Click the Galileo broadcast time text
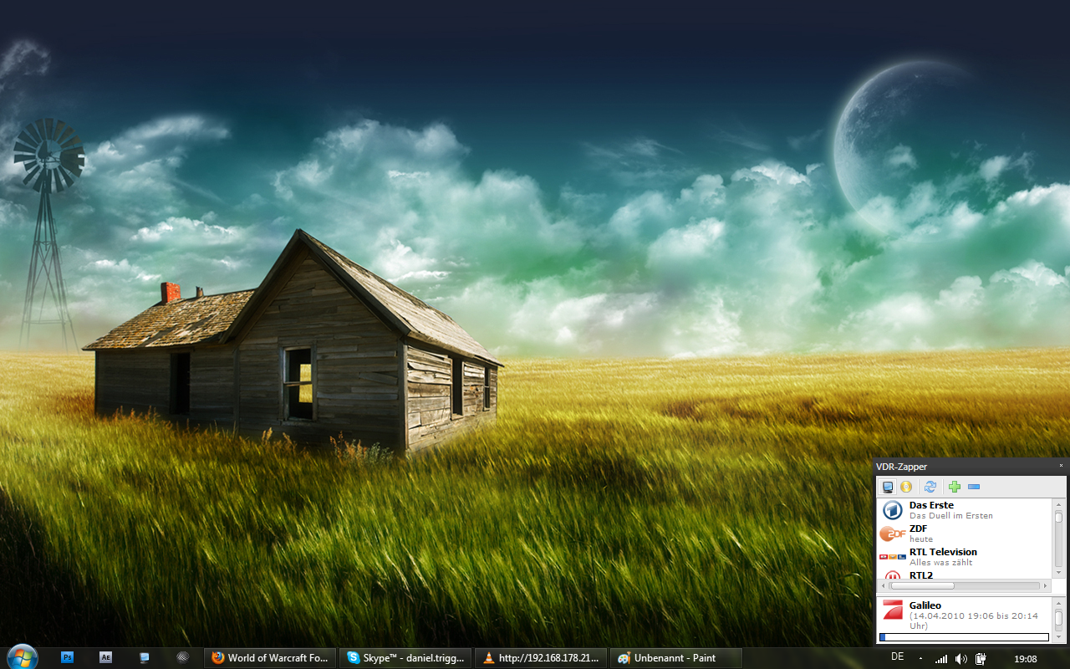1070x669 pixels. pyautogui.click(x=974, y=621)
